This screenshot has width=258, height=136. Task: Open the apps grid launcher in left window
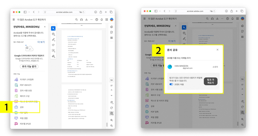point(107,20)
